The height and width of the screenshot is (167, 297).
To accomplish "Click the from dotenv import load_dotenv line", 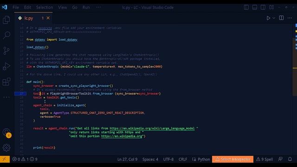I will [52, 39].
